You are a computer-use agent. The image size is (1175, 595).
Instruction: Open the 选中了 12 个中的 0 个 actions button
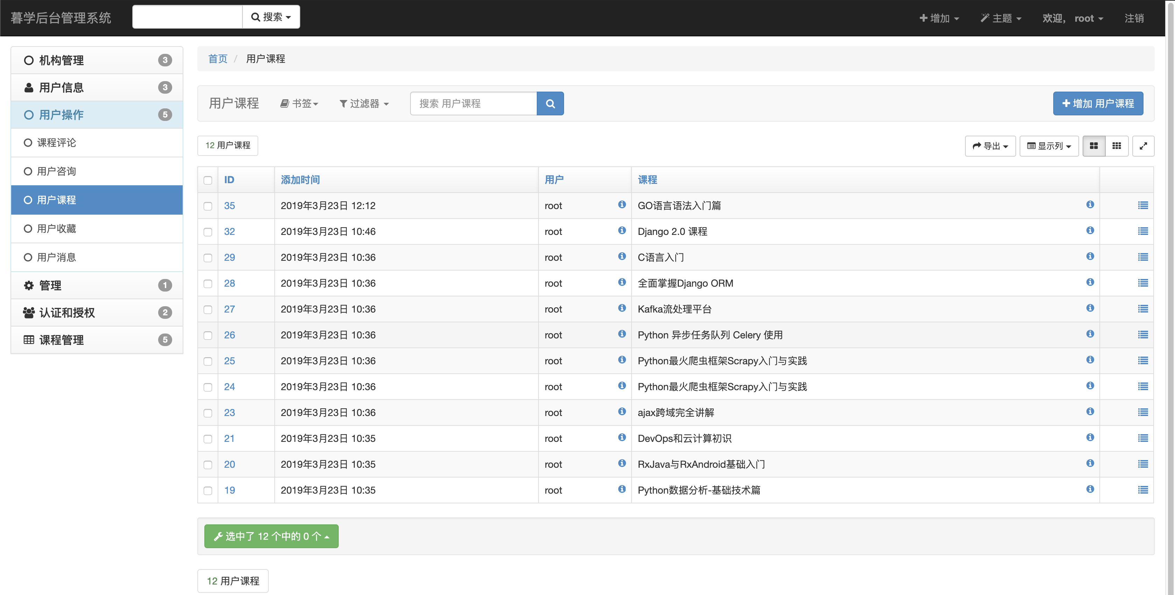(x=271, y=536)
